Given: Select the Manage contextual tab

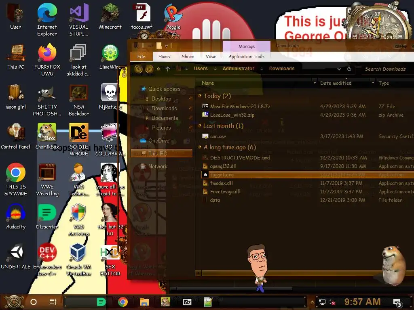Looking at the screenshot, I should (x=247, y=46).
